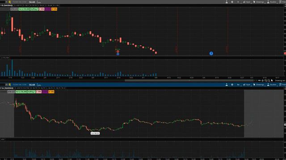Click company profile icon next to lower 56.68
Screen dimensions: 286x160
coord(39,85)
